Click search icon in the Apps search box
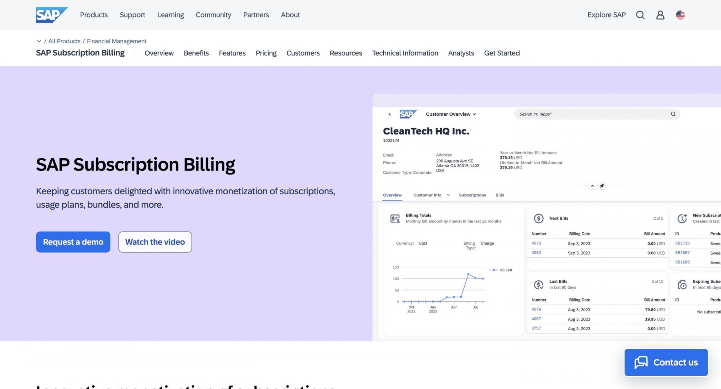This screenshot has width=721, height=389. pyautogui.click(x=673, y=114)
